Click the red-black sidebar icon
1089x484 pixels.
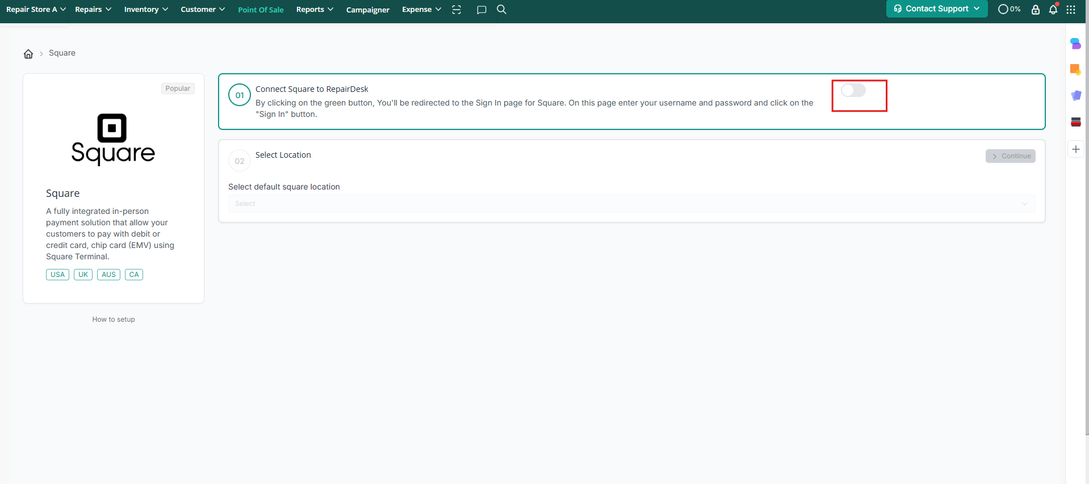[x=1076, y=122]
